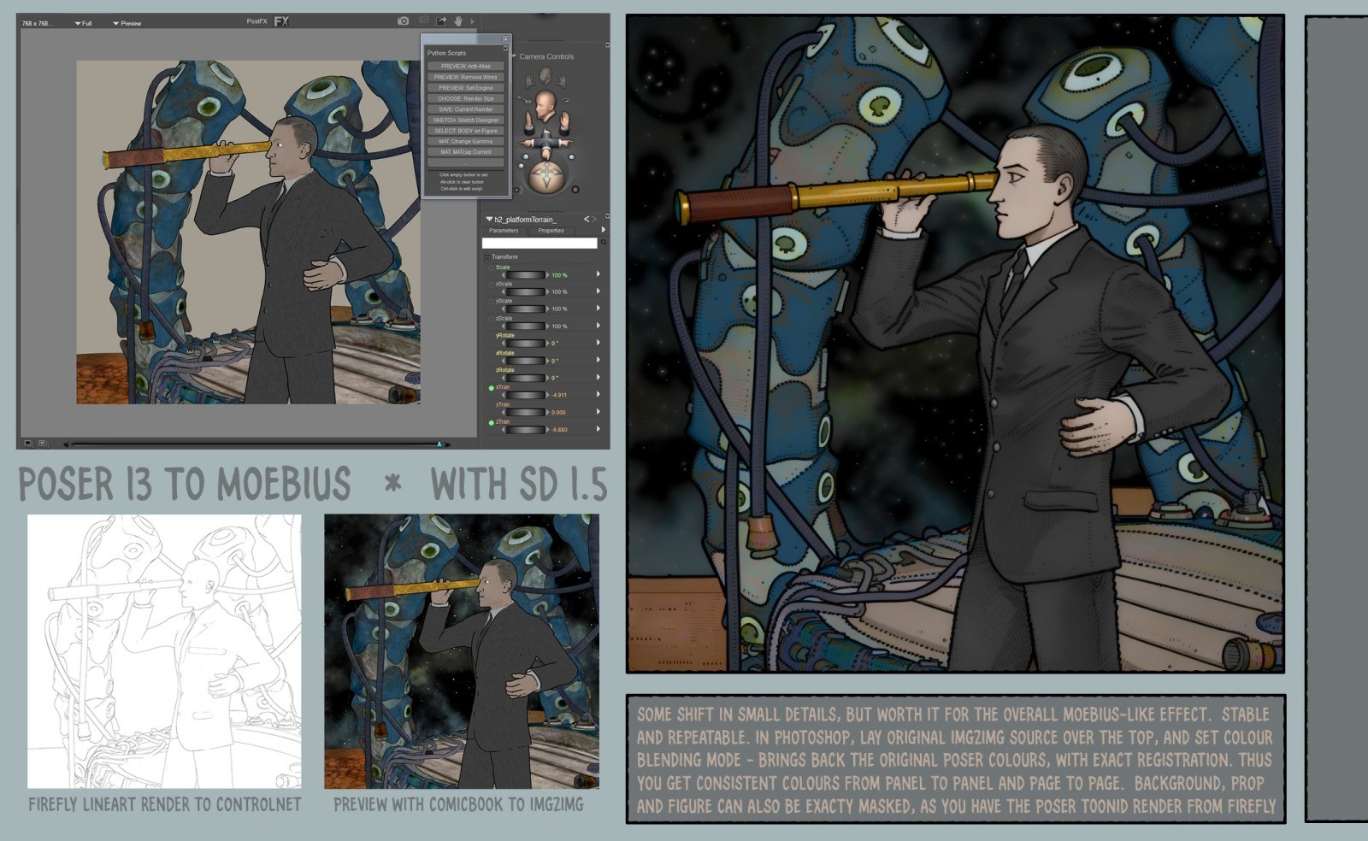Open the yRotate parameter options arrow

598,343
